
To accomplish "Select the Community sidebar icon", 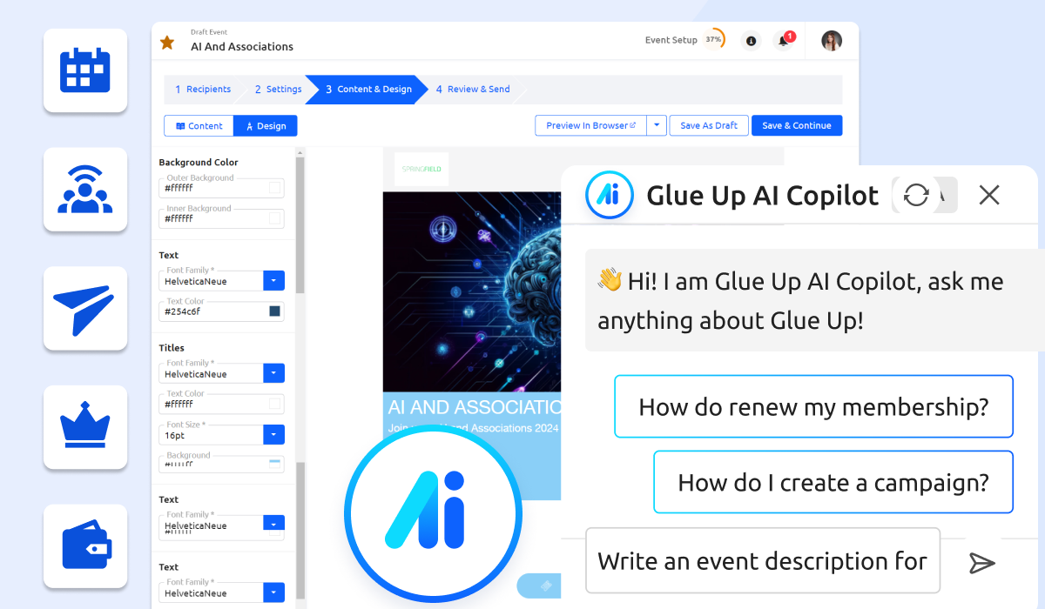I will click(84, 190).
